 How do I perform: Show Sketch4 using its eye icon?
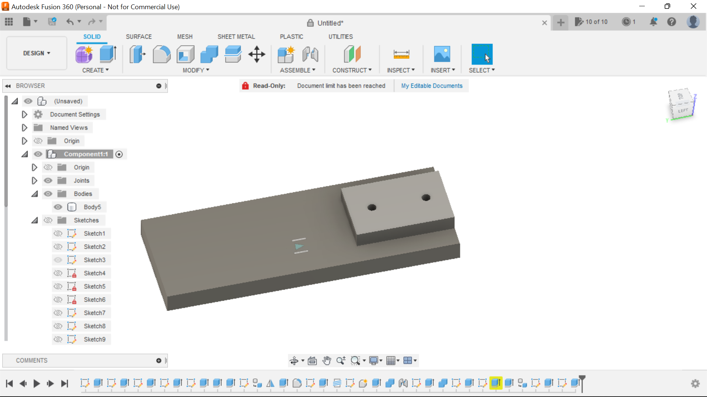[58, 273]
